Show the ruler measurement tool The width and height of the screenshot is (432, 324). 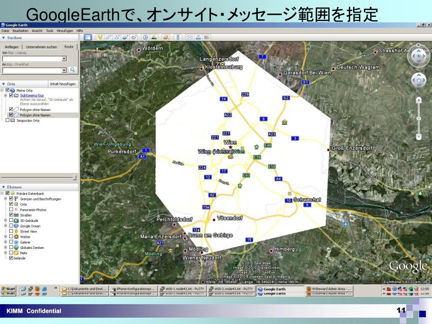[178, 37]
